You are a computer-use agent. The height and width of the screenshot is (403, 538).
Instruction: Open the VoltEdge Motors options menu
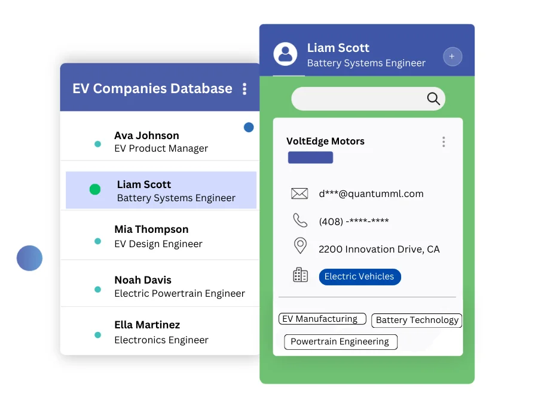444,142
